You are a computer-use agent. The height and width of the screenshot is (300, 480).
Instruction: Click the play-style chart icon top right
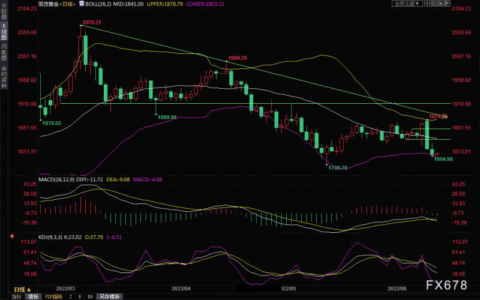441,4
